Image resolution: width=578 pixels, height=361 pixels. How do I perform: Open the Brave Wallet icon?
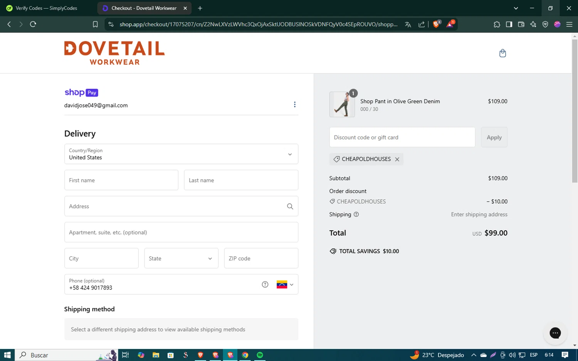point(521,24)
